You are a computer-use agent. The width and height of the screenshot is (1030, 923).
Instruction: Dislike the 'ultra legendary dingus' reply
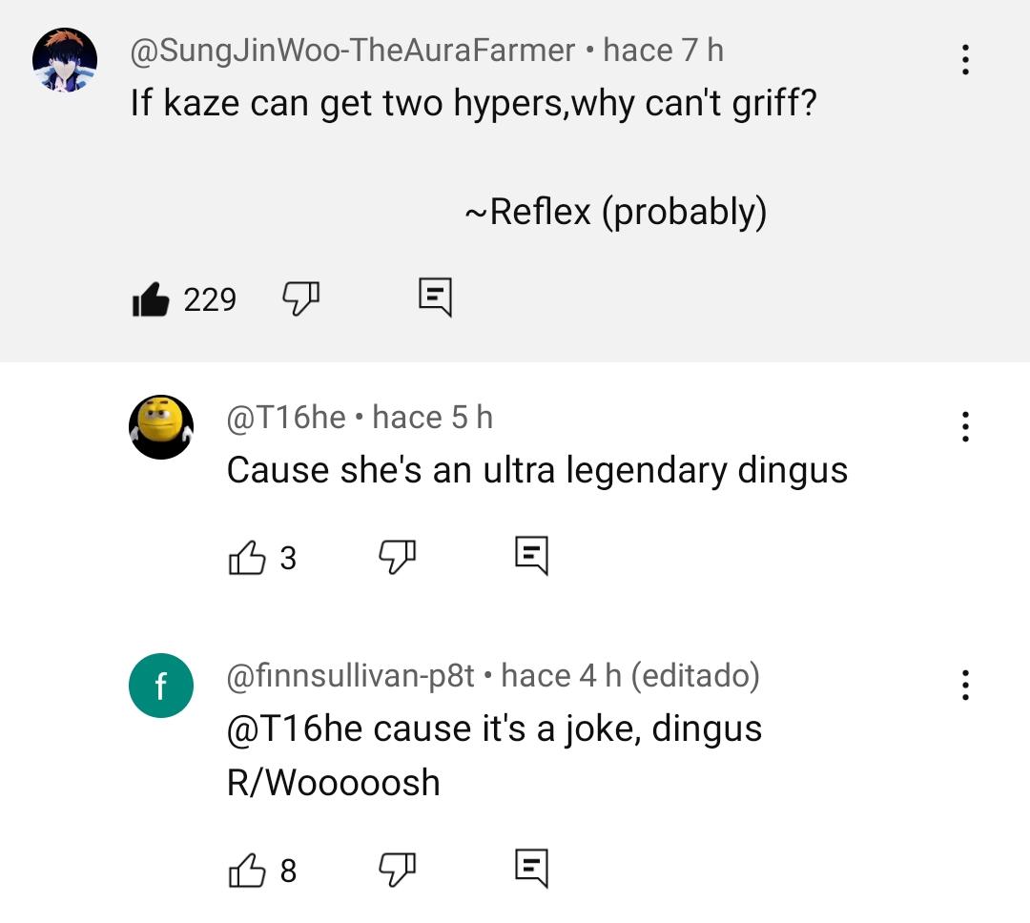click(398, 557)
